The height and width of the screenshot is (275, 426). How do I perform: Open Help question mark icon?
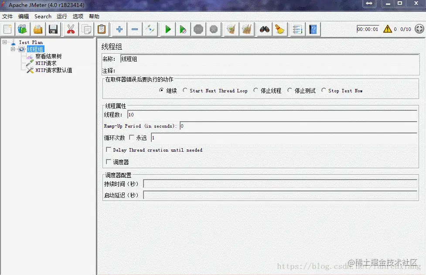313,29
